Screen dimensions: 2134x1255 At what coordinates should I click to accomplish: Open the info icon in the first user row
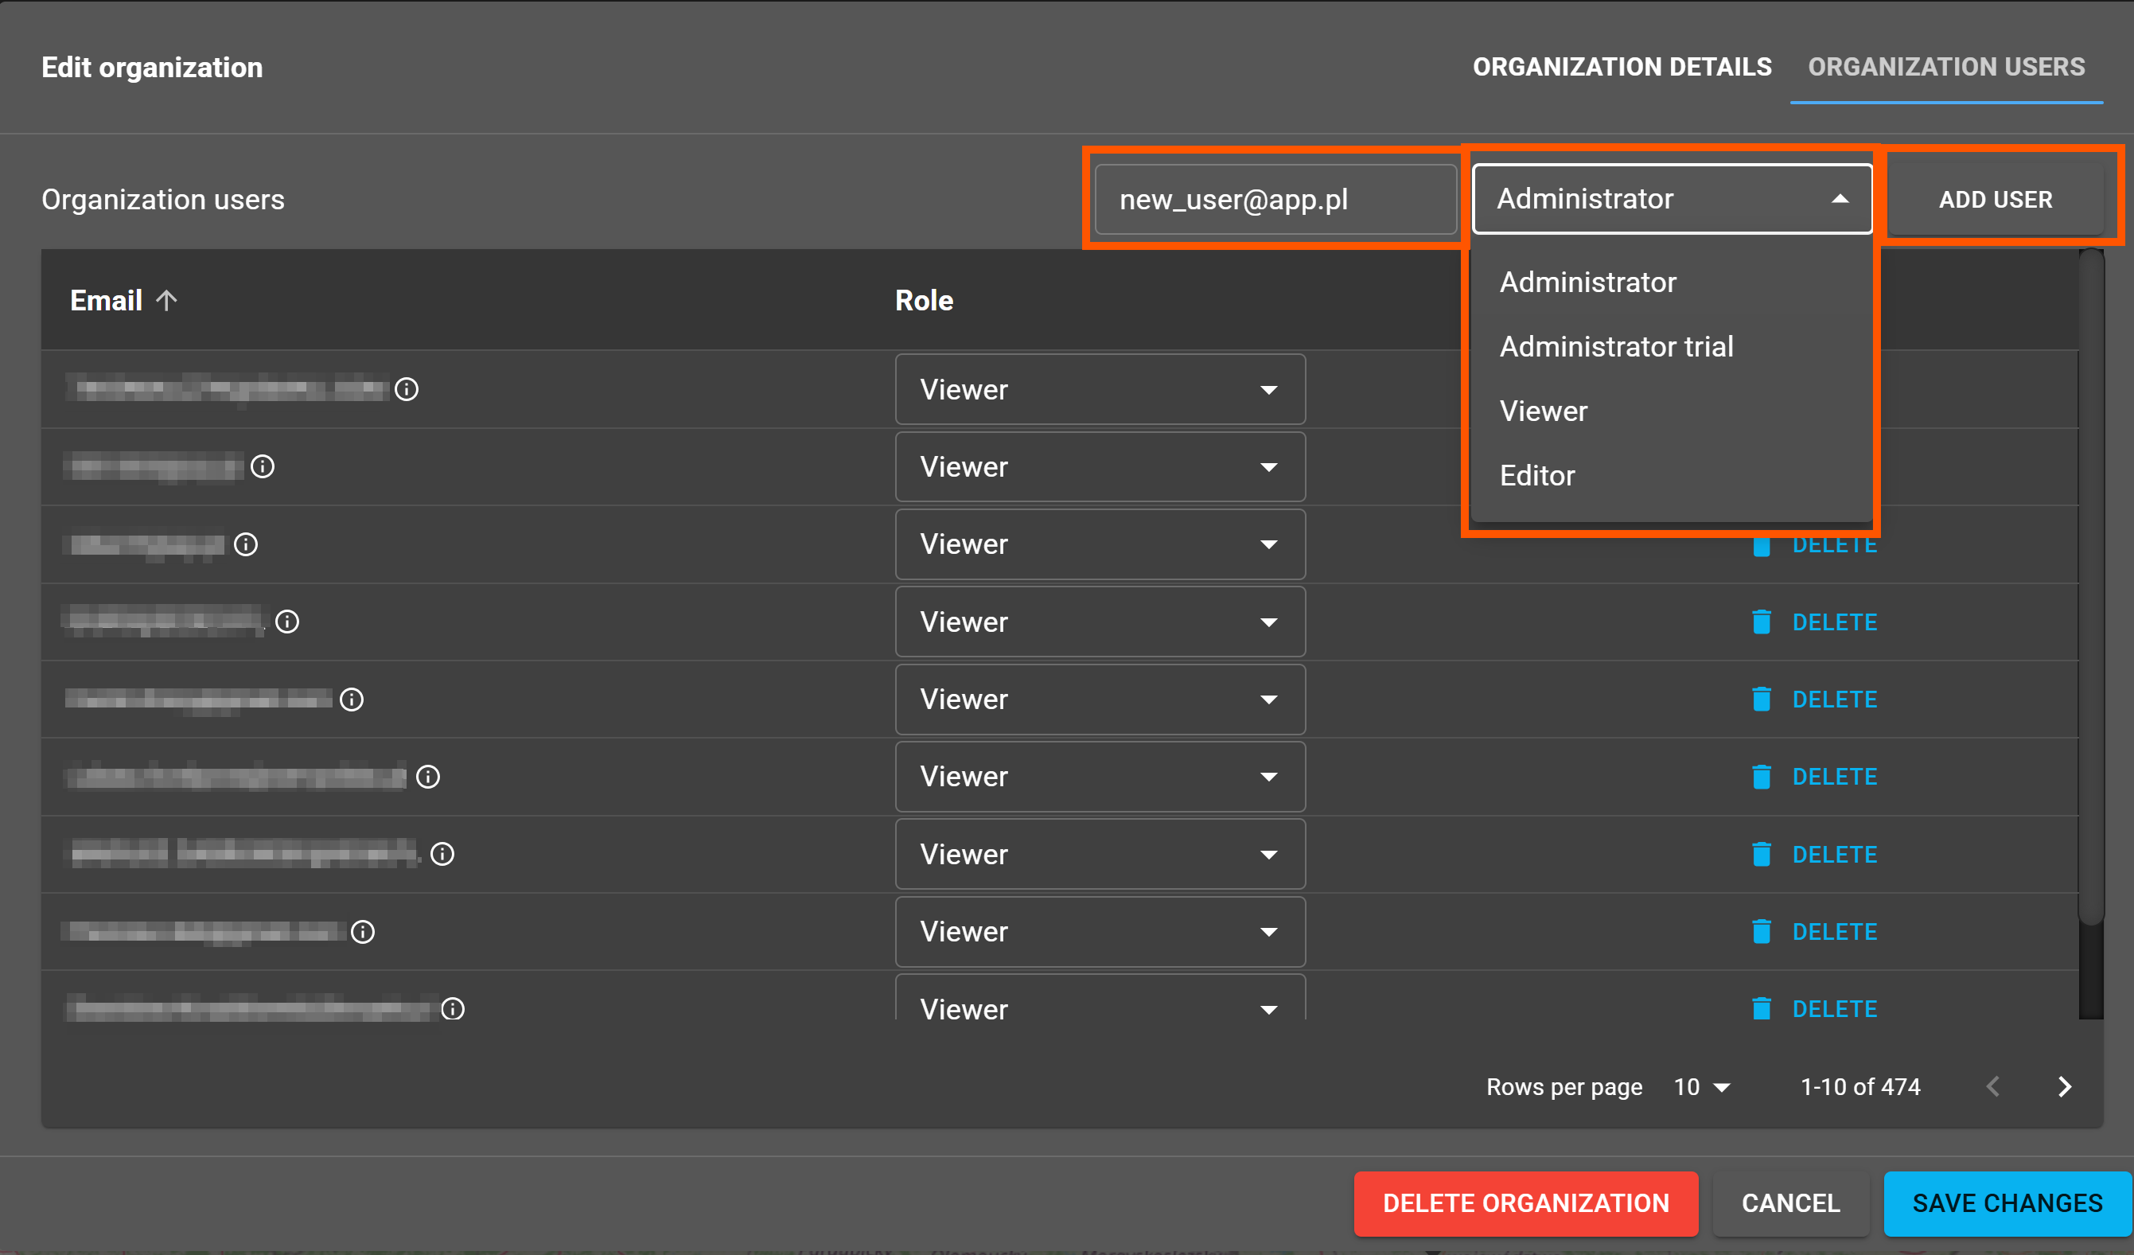coord(407,388)
